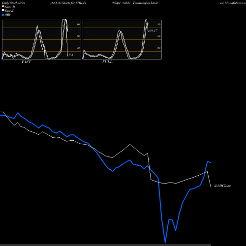Click the FULL stochastic chart thumbnail
Image resolution: width=246 pixels, height=246 pixels.
[122, 39]
